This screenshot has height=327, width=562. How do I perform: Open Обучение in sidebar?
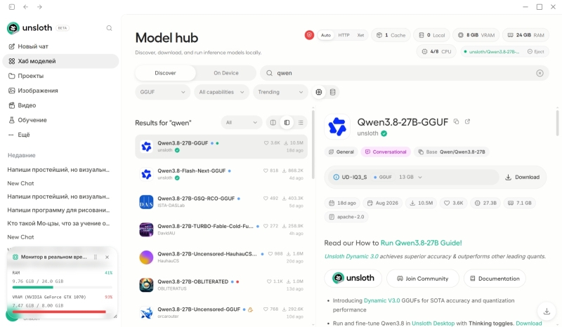tap(60, 119)
